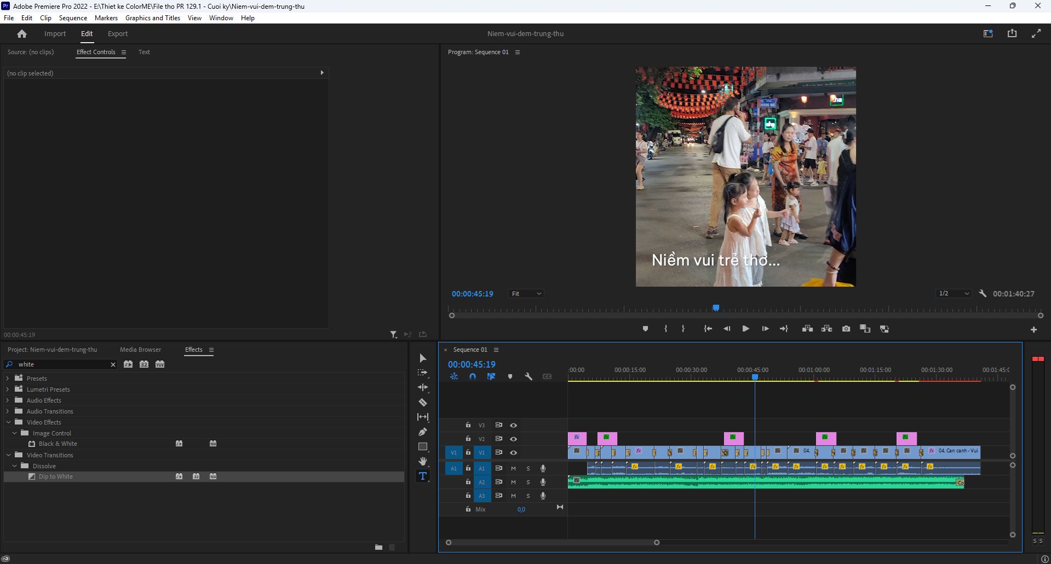Toggle lock on track V3
This screenshot has height=564, width=1051.
468,425
